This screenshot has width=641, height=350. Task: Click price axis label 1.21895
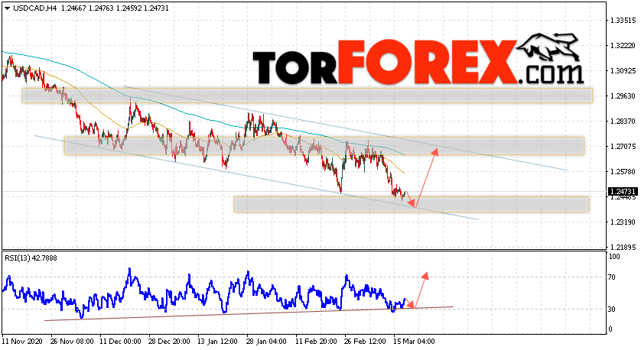click(623, 247)
